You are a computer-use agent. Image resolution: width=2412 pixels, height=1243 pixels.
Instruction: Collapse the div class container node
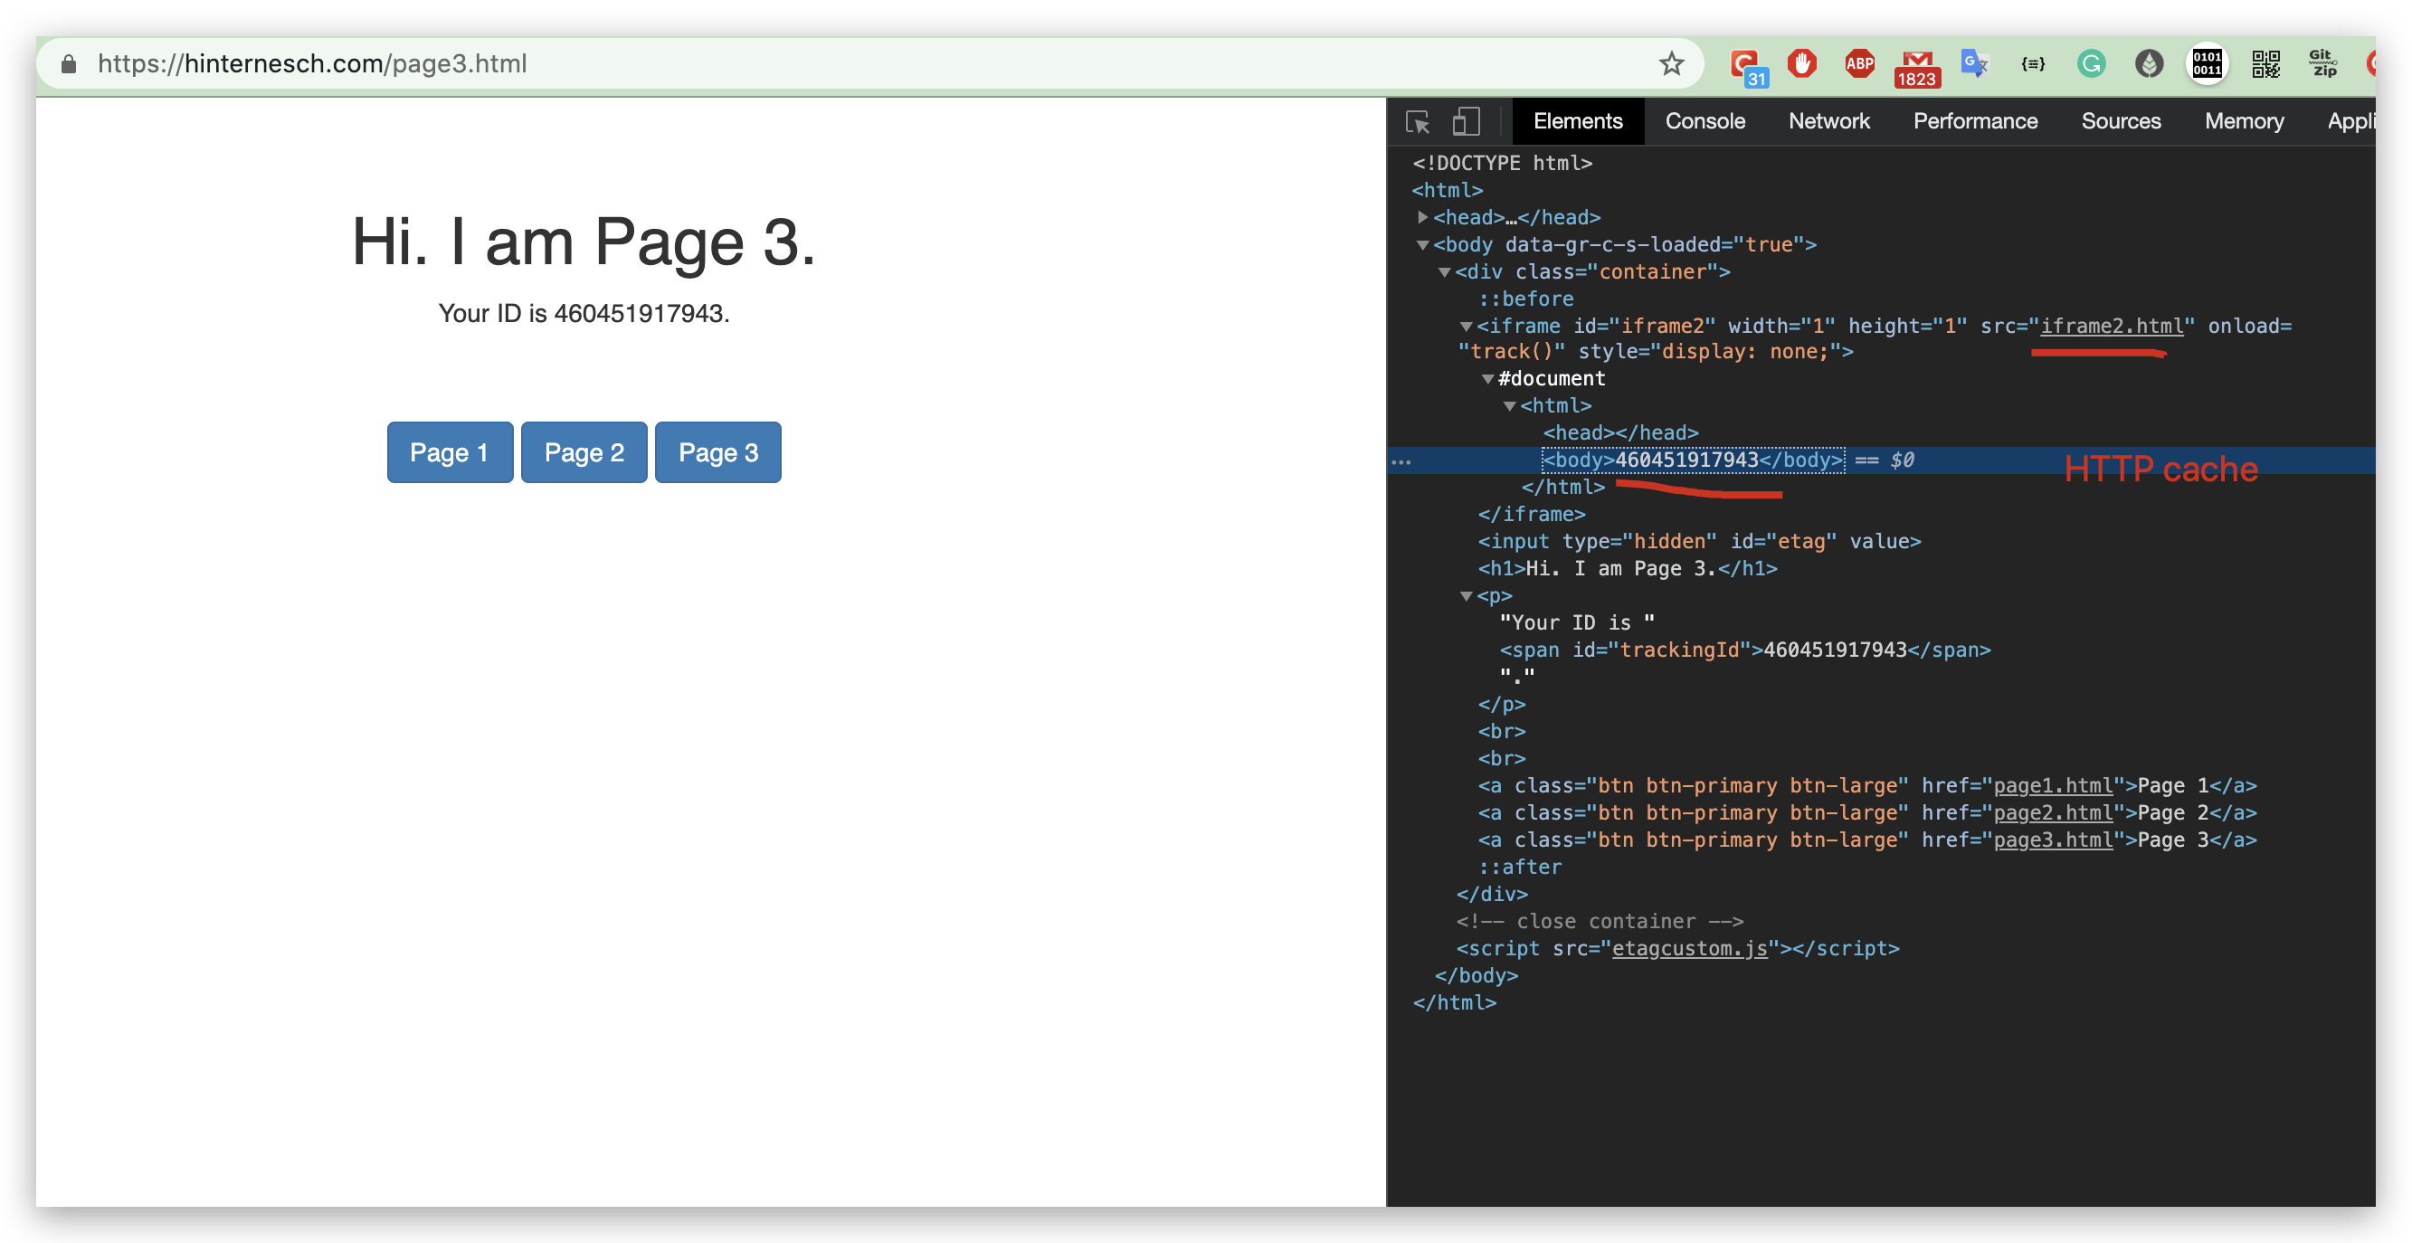(x=1444, y=272)
